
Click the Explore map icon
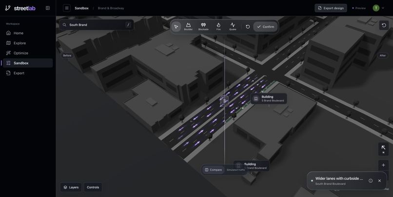click(8, 43)
